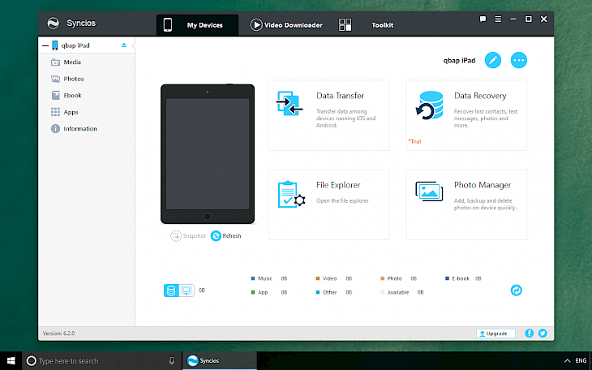Open the Facebook link icon
This screenshot has width=592, height=370.
[x=530, y=333]
